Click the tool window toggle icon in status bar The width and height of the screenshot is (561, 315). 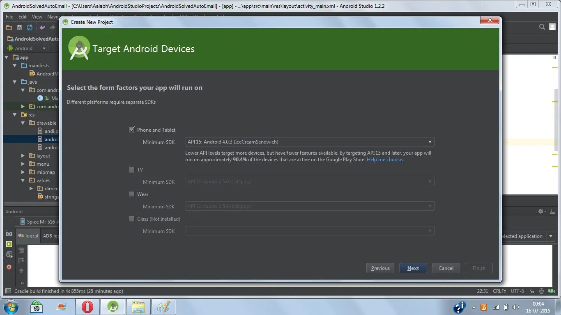pyautogui.click(x=8, y=291)
